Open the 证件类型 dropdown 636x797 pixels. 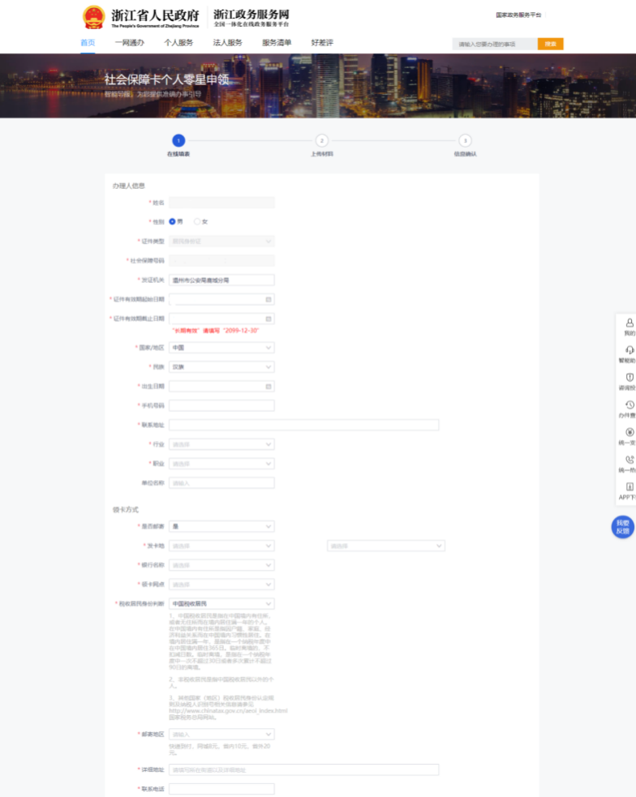click(221, 242)
